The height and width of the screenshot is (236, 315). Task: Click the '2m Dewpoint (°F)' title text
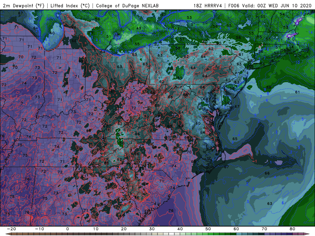click(x=23, y=6)
